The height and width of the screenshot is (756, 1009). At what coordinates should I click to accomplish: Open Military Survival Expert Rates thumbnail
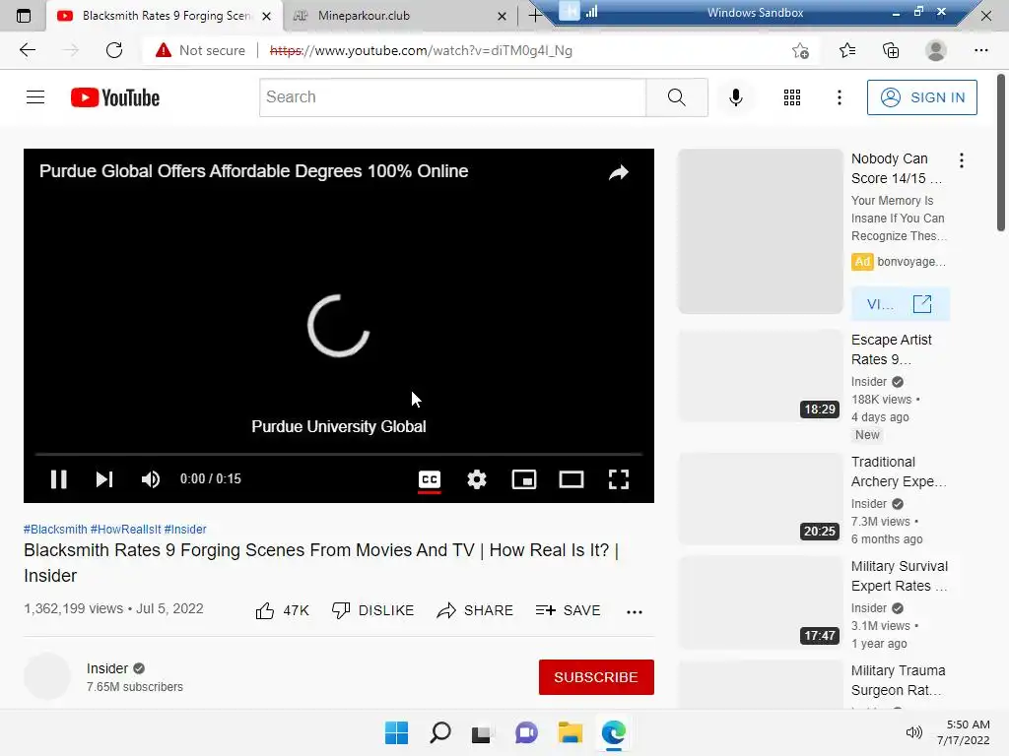coord(760,602)
